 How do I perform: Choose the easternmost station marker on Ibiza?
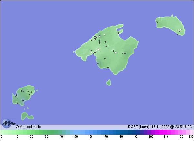pyautogui.click(x=31, y=92)
